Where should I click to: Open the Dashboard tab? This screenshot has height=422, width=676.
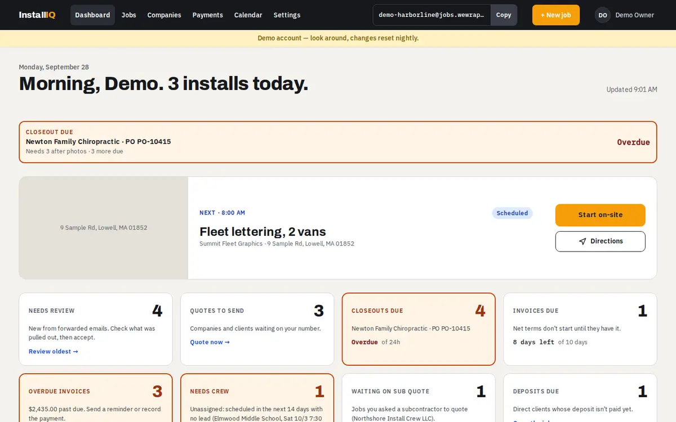tap(92, 15)
